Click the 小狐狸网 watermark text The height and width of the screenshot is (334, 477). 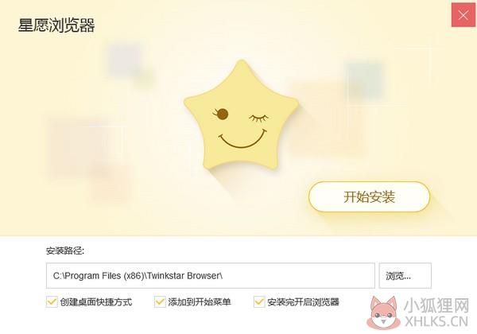436,305
